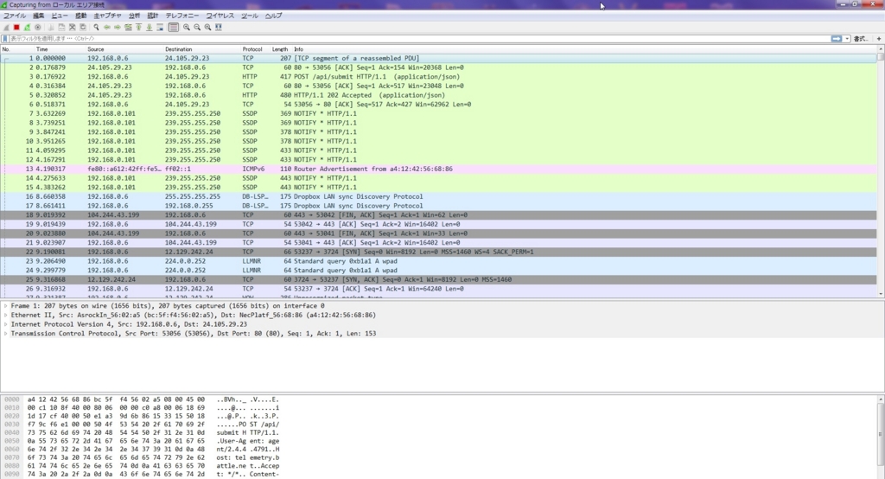Open the ビュー menu
Screen dimensions: 885x479
tap(60, 16)
